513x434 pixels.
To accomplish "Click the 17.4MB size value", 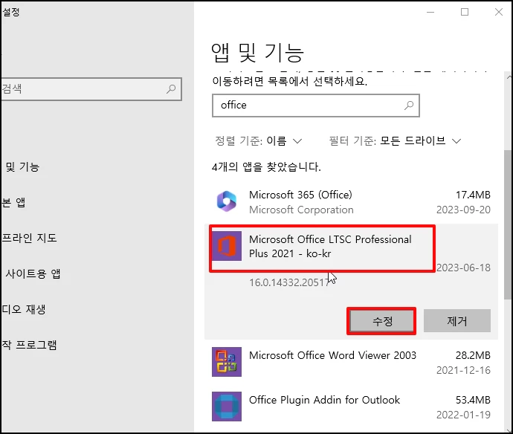I will (473, 195).
